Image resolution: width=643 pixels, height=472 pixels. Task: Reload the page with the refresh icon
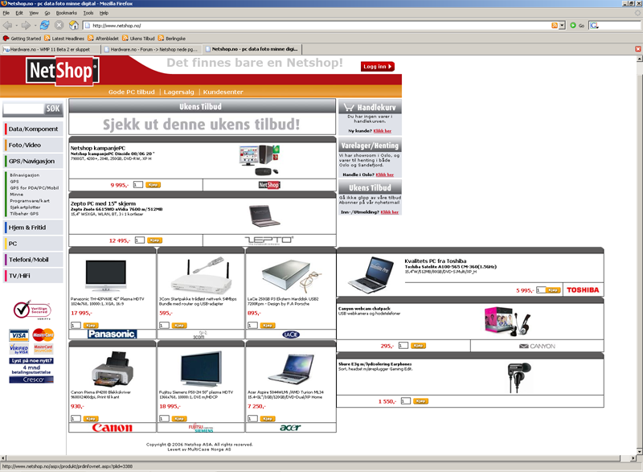pos(45,26)
